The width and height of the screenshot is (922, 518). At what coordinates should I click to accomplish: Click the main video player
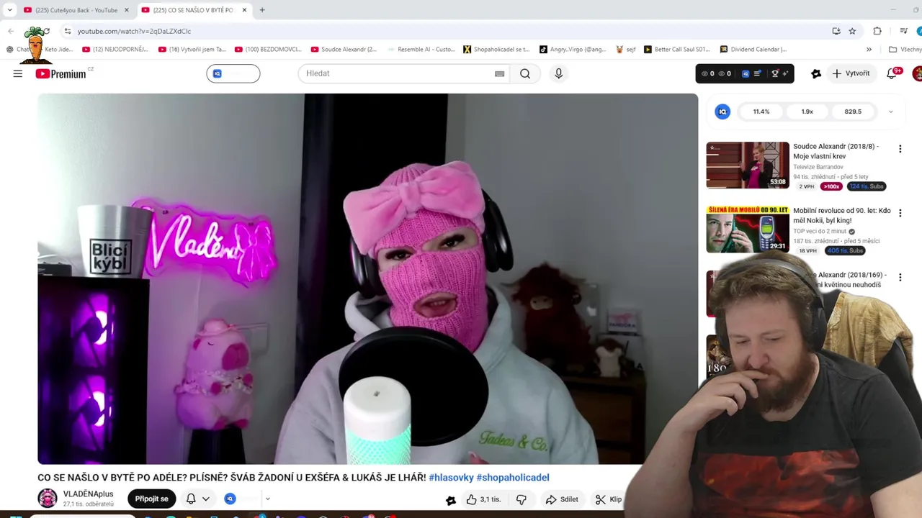pos(367,279)
